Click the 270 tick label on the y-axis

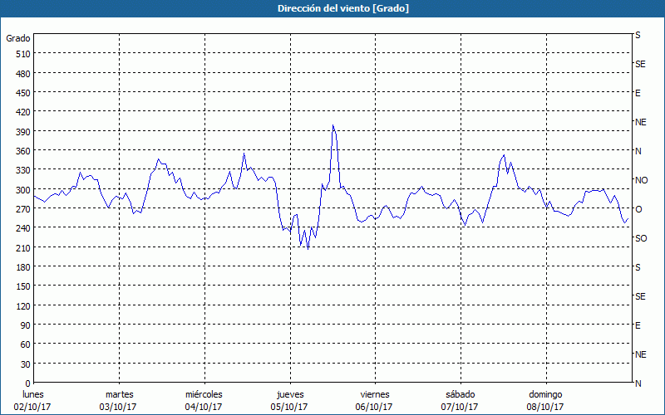coord(22,208)
